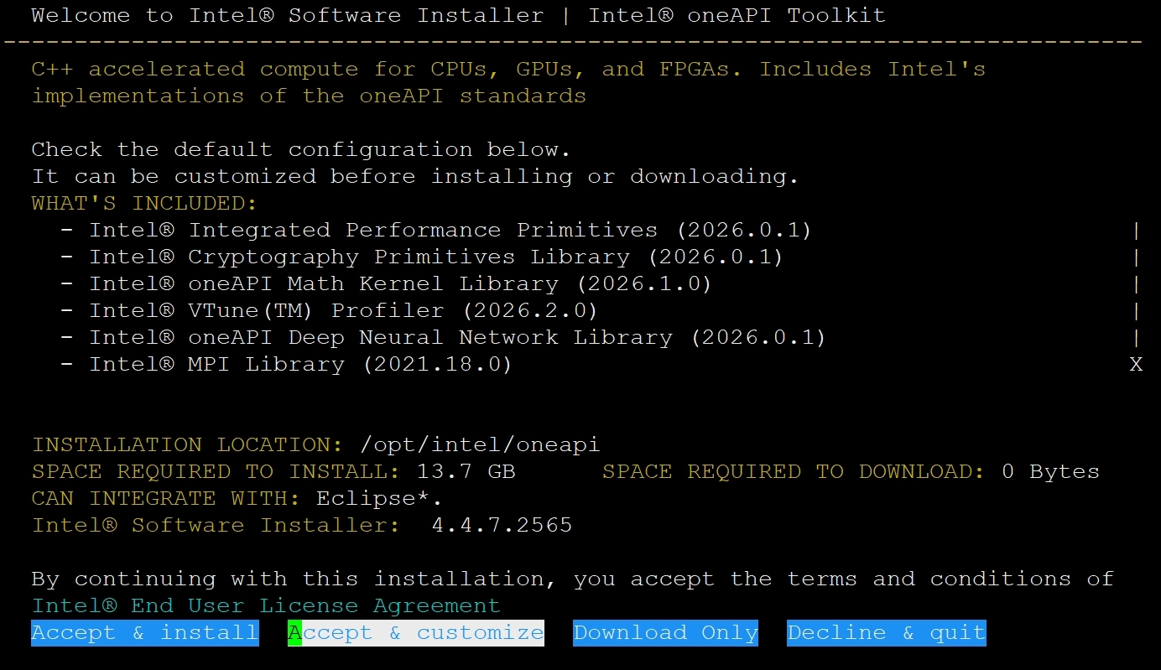Screen dimensions: 1161x670
Task: Click the Welcome to Intel Software Installer title
Action: click(x=458, y=15)
